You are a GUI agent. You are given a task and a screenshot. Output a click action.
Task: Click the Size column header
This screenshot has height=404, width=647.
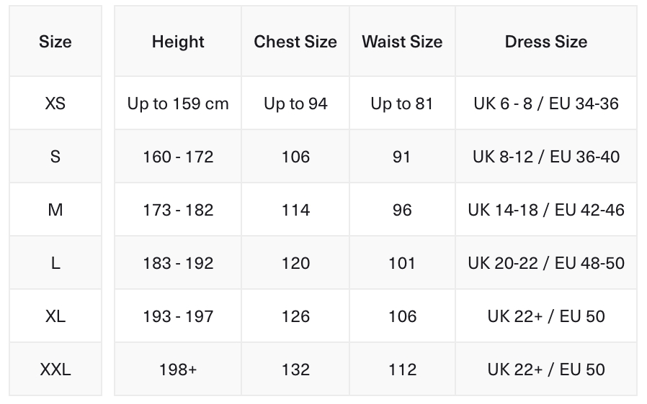[55, 42]
